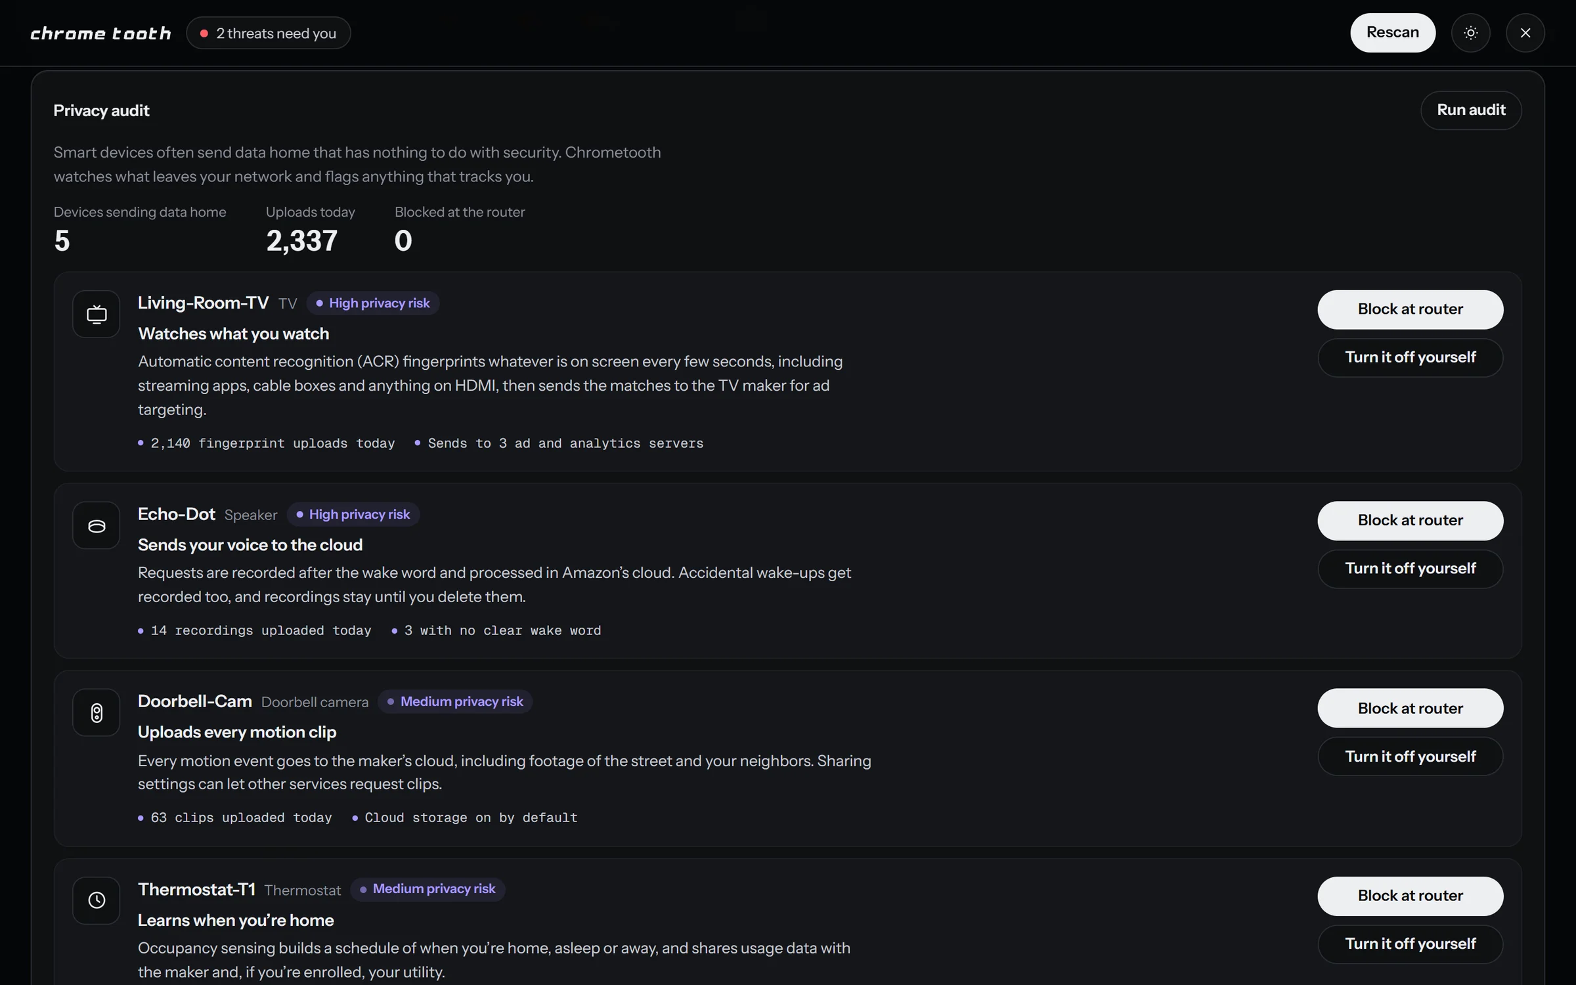Select the Echo-Dot device name
The image size is (1576, 985).
[x=177, y=514]
